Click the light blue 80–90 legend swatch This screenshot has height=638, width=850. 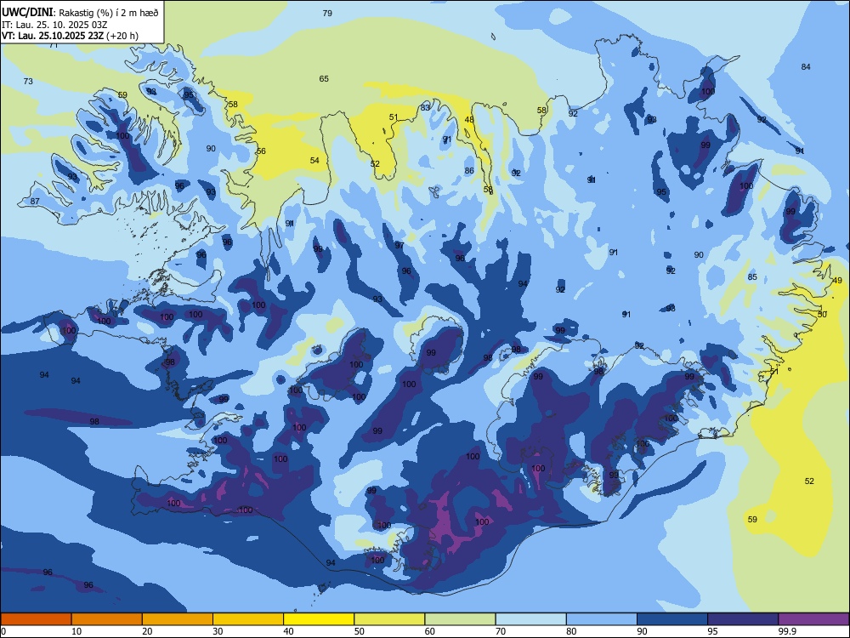click(602, 619)
